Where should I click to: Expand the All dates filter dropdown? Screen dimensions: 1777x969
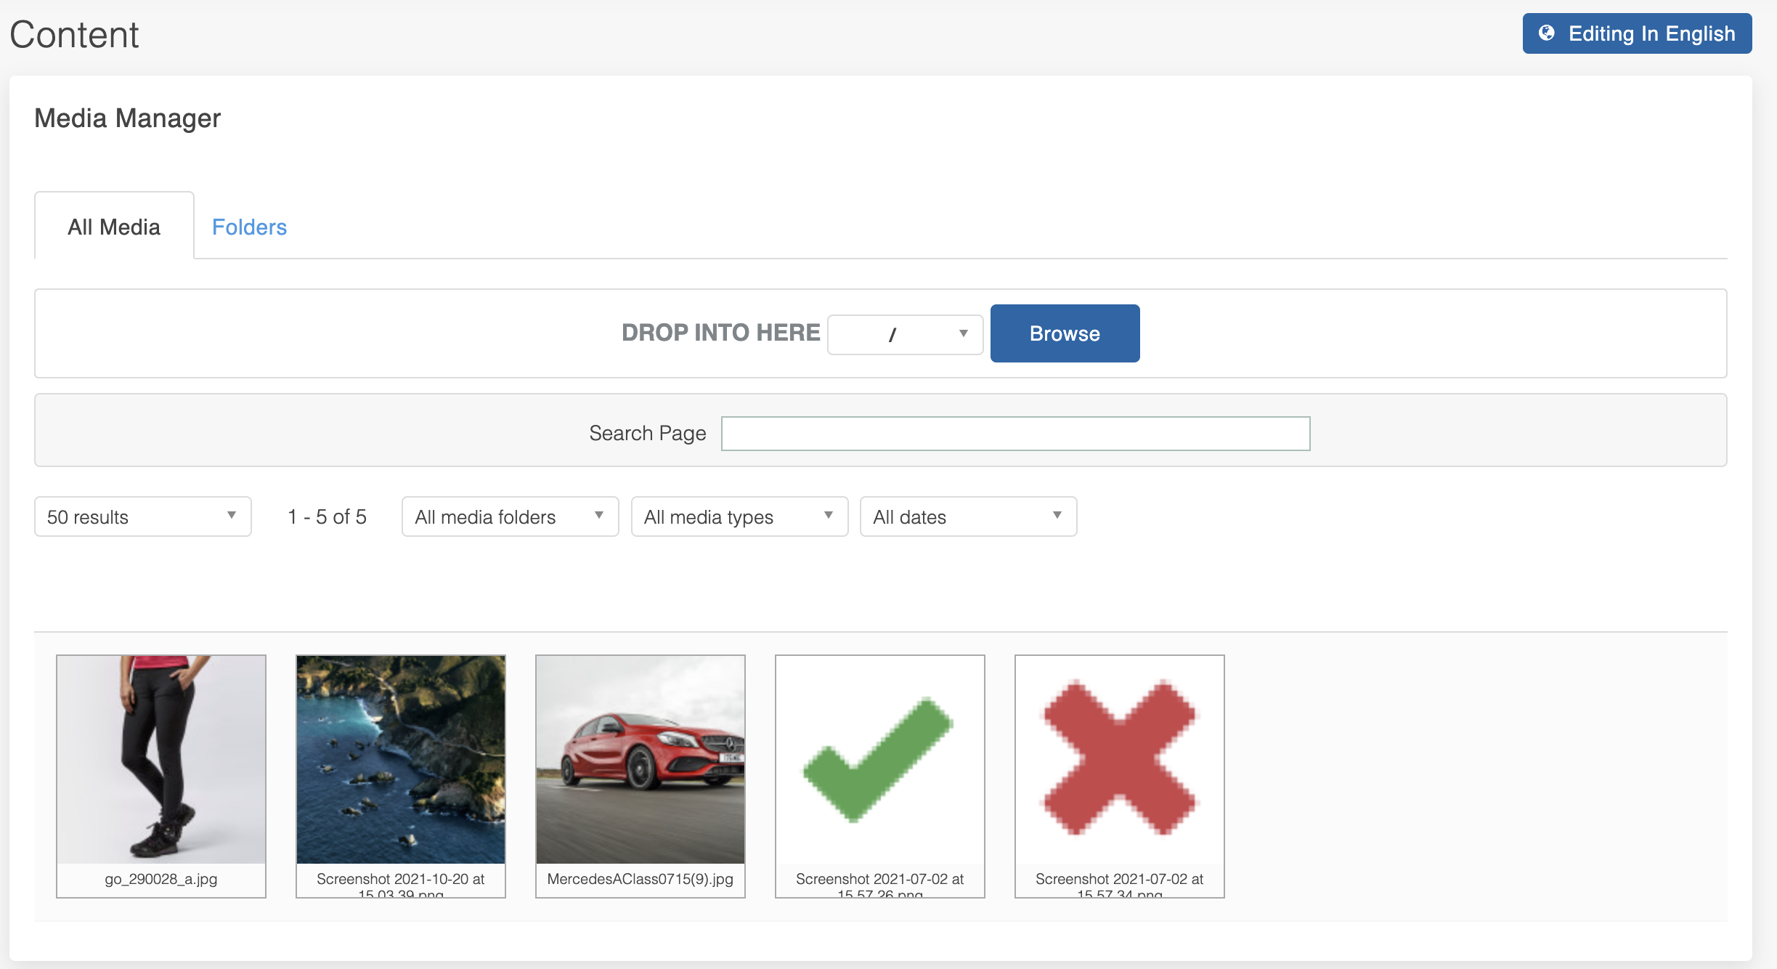[x=967, y=516]
